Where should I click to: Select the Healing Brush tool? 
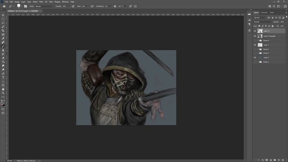click(x=3, y=42)
